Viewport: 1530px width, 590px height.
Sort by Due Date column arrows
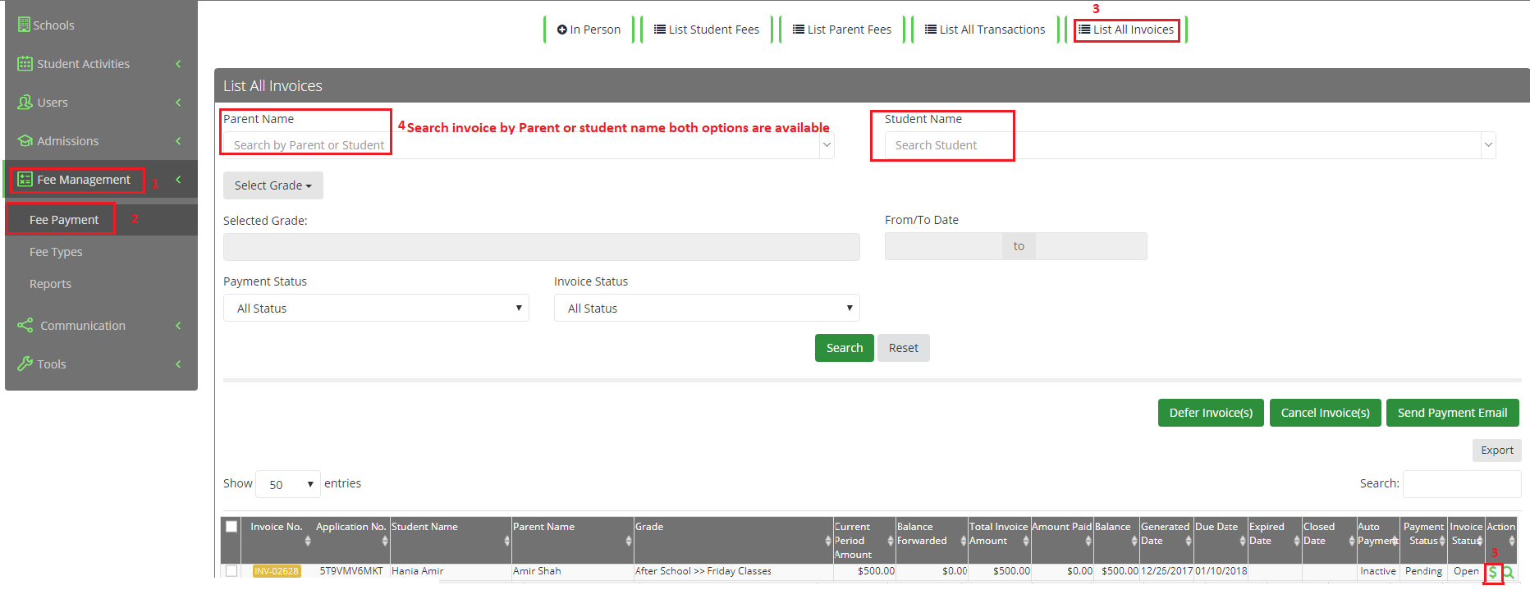(x=1243, y=541)
